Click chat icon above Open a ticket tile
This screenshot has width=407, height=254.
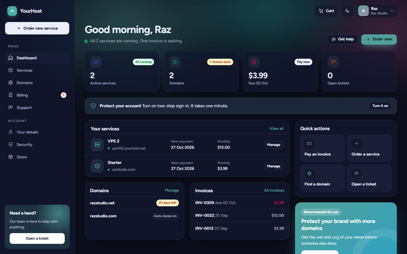[356, 174]
